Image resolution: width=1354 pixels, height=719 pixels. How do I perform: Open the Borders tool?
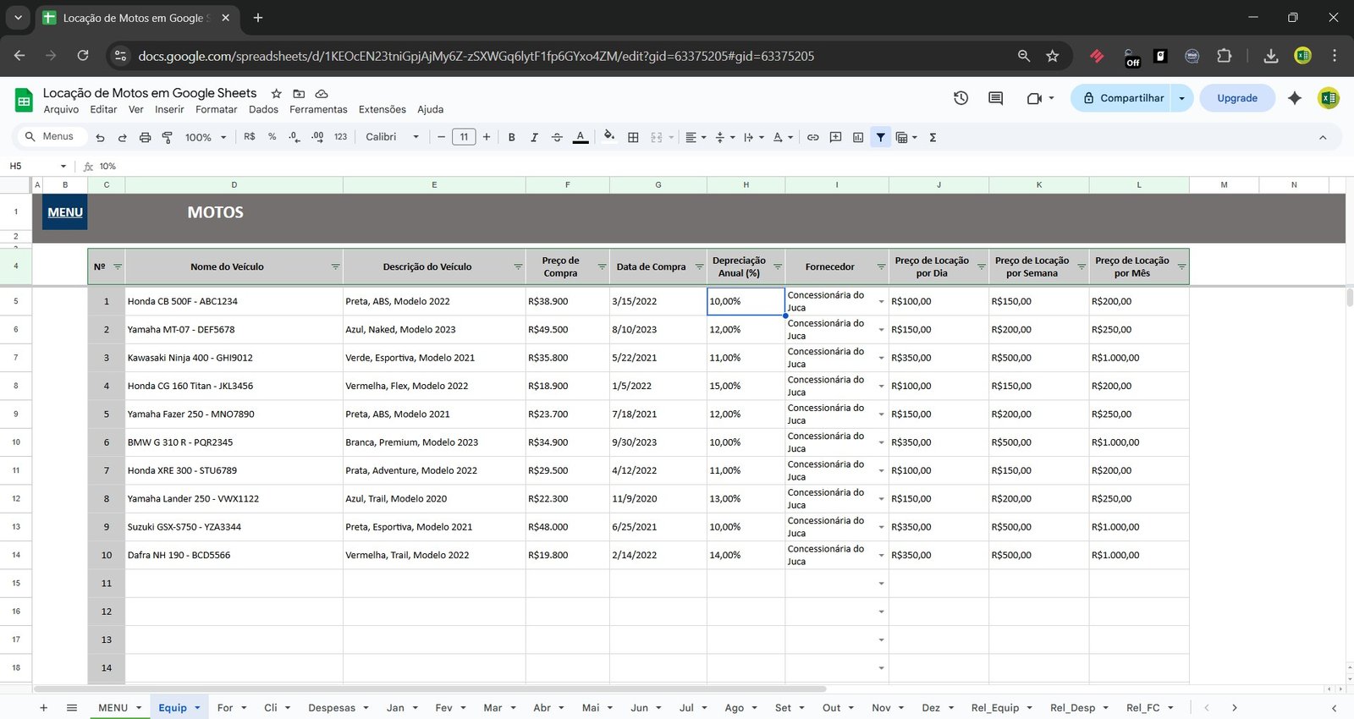tap(633, 137)
